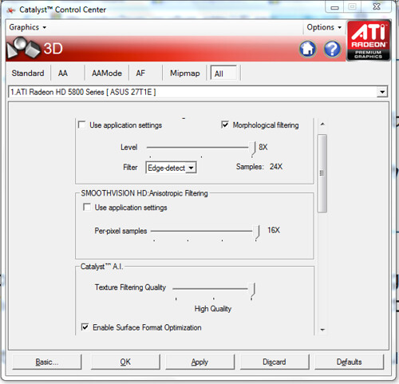Image resolution: width=399 pixels, height=384 pixels.
Task: Open help with the blue question mark icon
Action: (x=332, y=49)
